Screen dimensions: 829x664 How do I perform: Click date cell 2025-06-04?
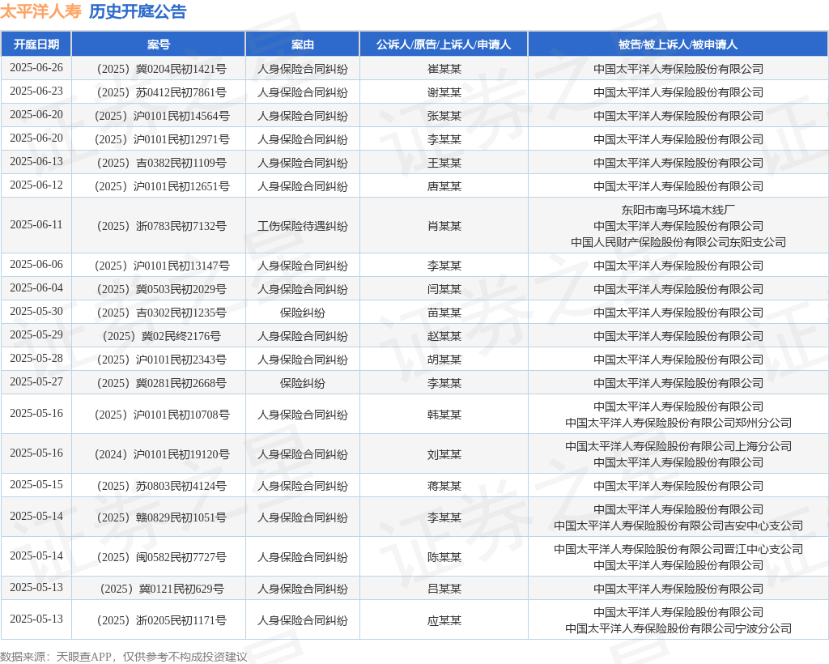[x=36, y=288]
